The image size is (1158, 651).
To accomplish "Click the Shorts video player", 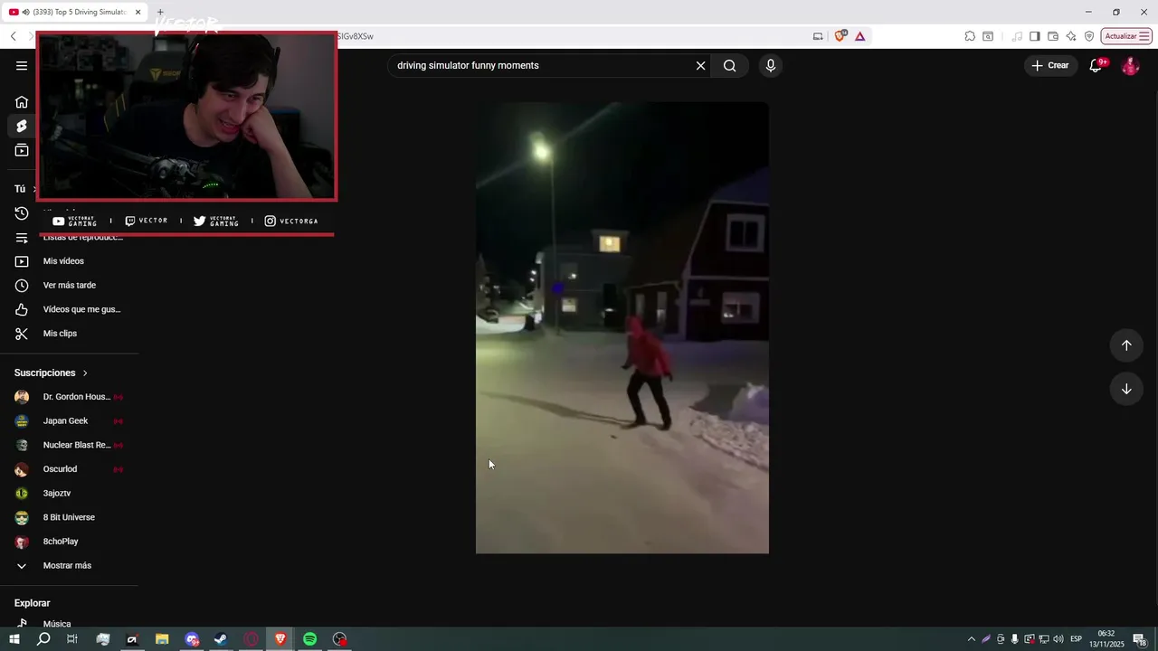I will pos(622,327).
